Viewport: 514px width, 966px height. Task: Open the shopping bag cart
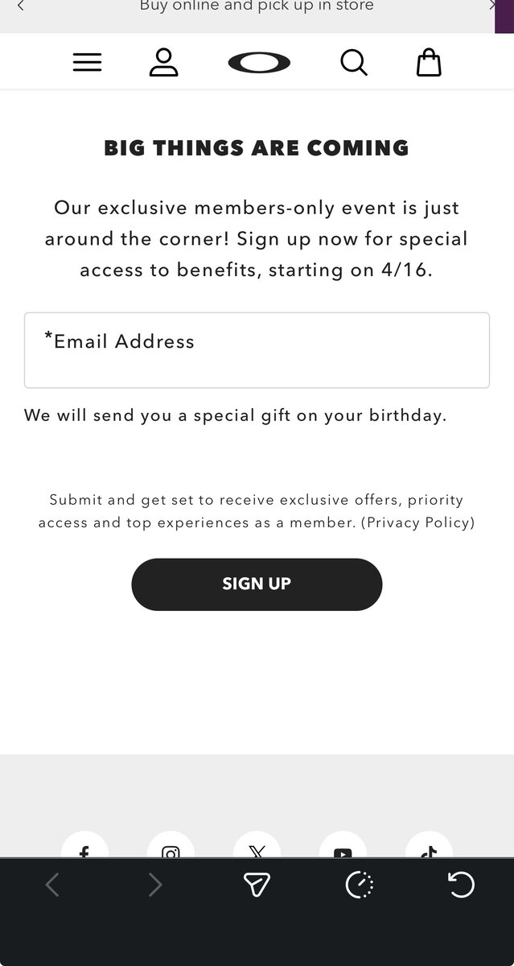[429, 62]
